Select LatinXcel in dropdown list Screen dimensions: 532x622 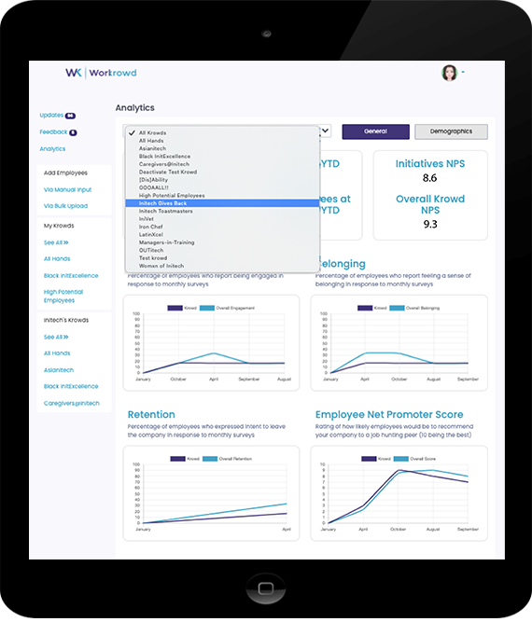(222, 234)
